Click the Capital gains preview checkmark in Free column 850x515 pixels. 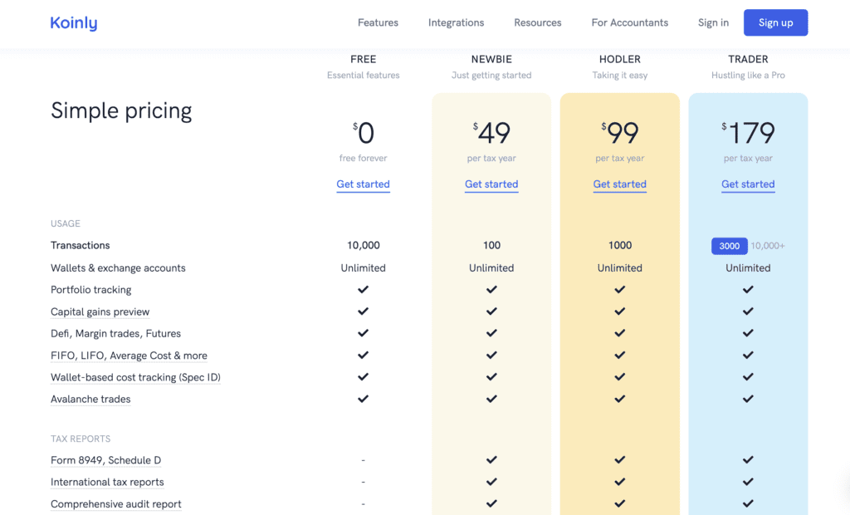click(364, 311)
